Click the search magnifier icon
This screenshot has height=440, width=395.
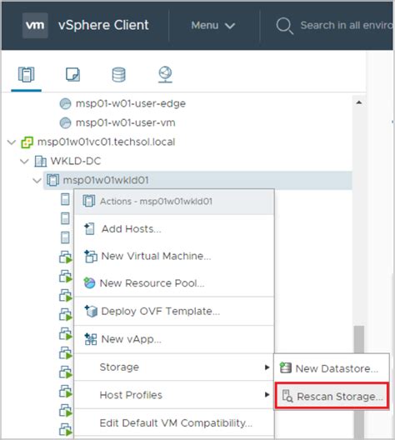point(284,26)
